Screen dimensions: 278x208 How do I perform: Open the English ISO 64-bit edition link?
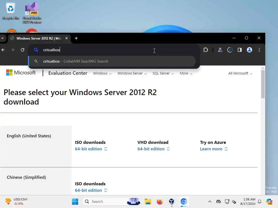(91, 149)
